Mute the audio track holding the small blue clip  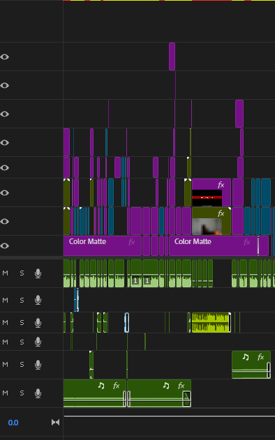click(x=5, y=300)
